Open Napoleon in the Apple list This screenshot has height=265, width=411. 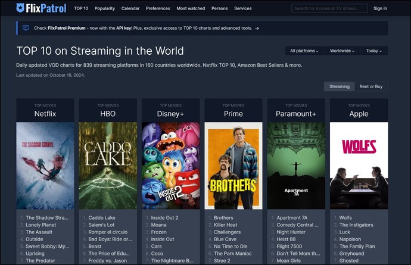pos(350,239)
